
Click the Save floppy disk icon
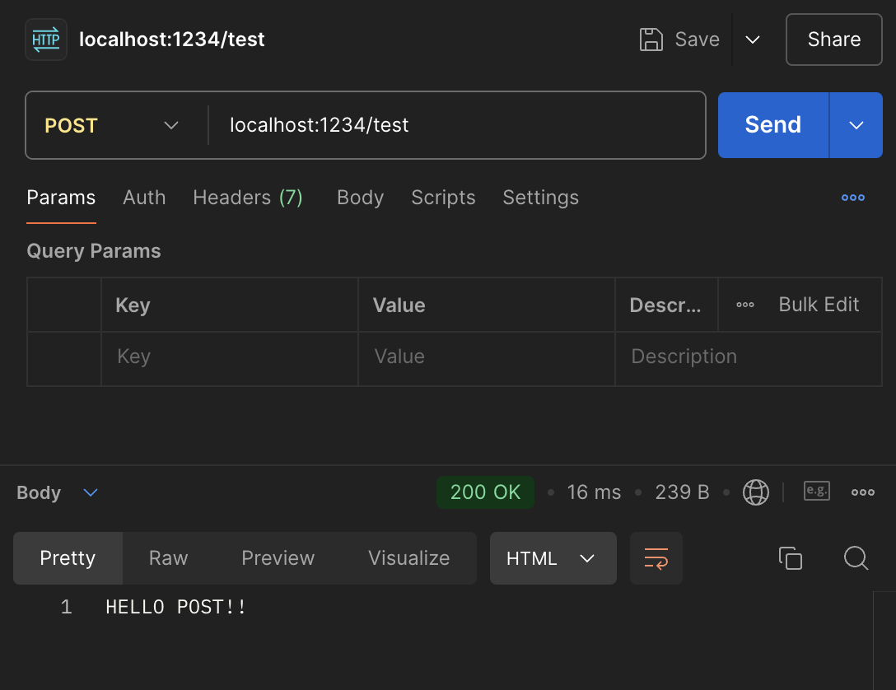(651, 40)
